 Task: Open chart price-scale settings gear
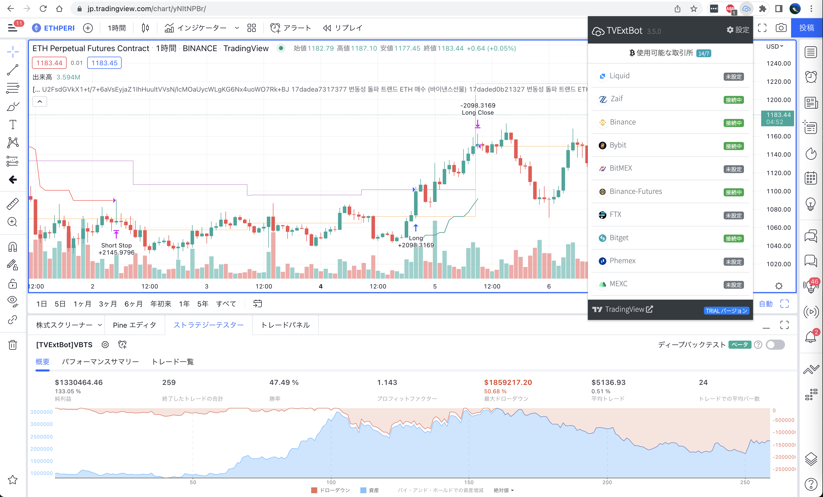tap(779, 286)
